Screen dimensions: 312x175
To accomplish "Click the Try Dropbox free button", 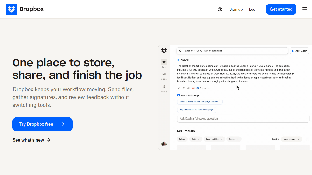I will click(x=42, y=124).
